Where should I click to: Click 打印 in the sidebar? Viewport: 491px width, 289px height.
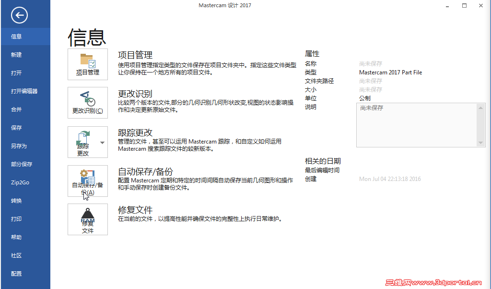click(x=25, y=219)
